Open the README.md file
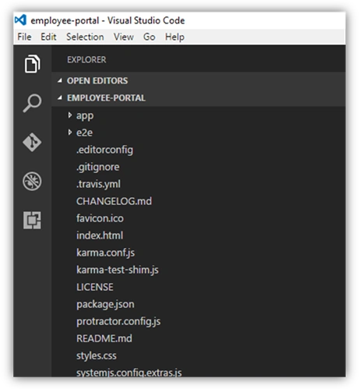The image size is (359, 389). click(x=104, y=338)
